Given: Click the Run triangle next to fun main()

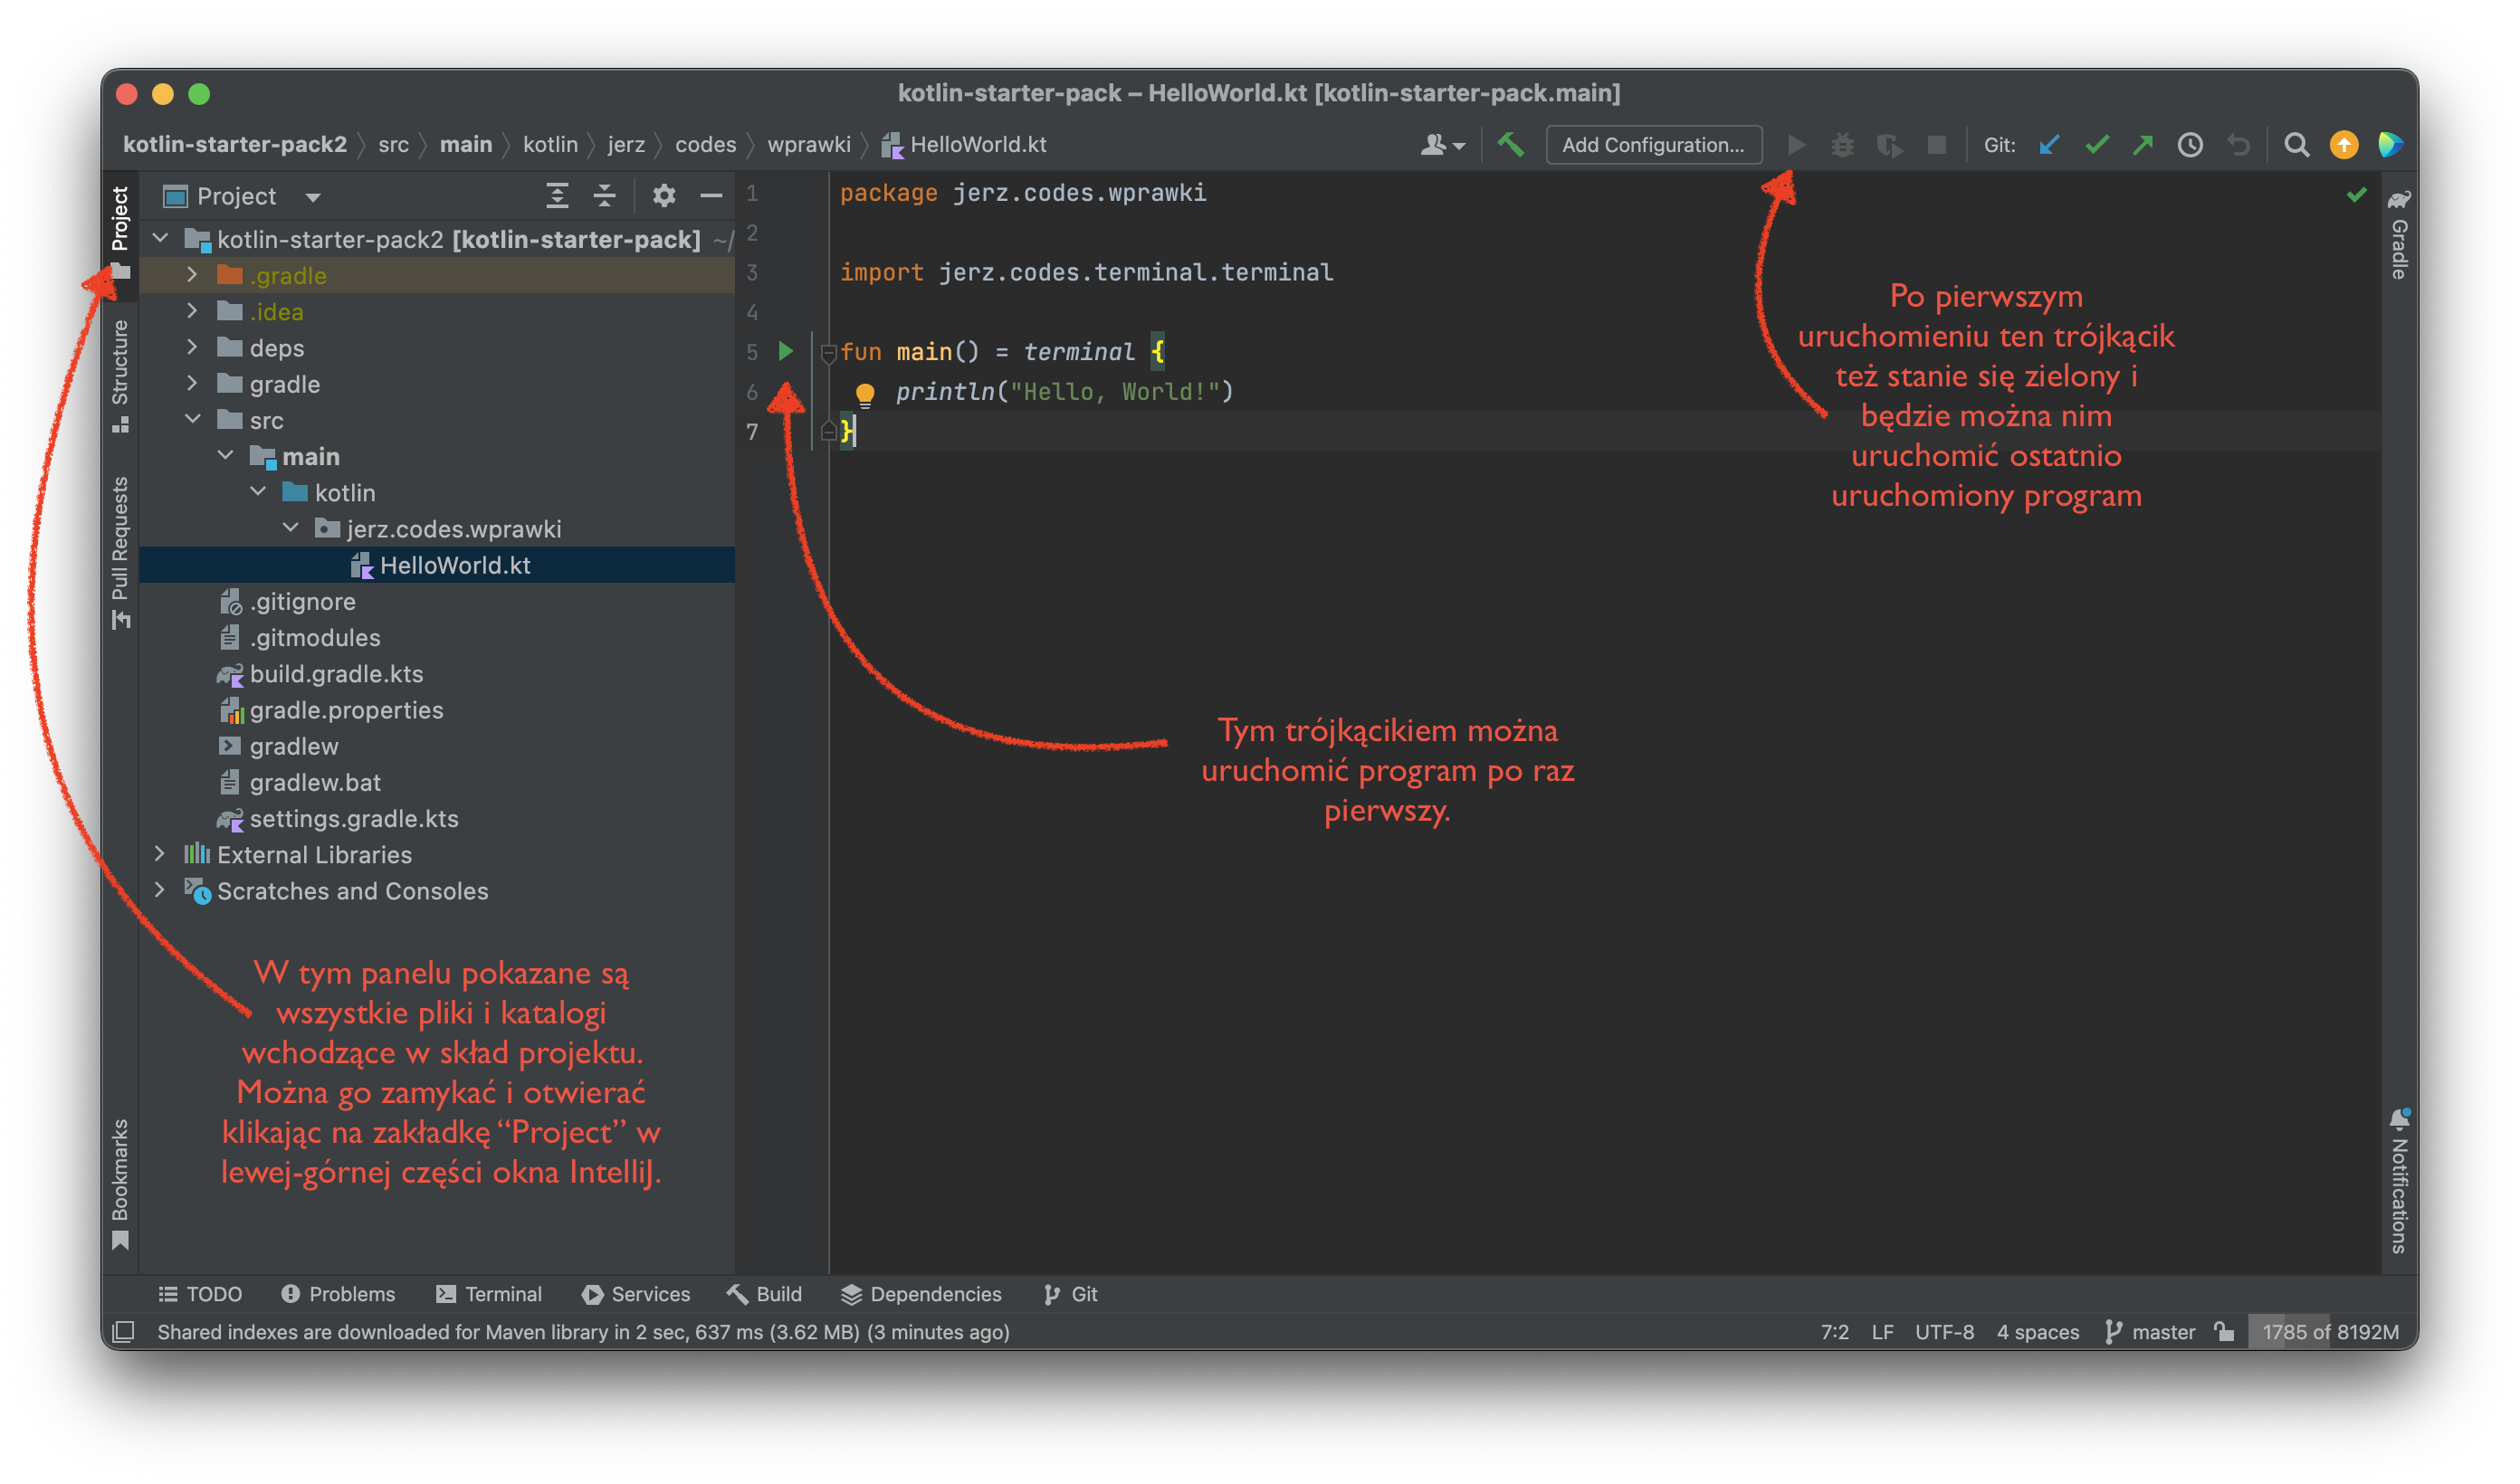Looking at the screenshot, I should click(x=792, y=350).
